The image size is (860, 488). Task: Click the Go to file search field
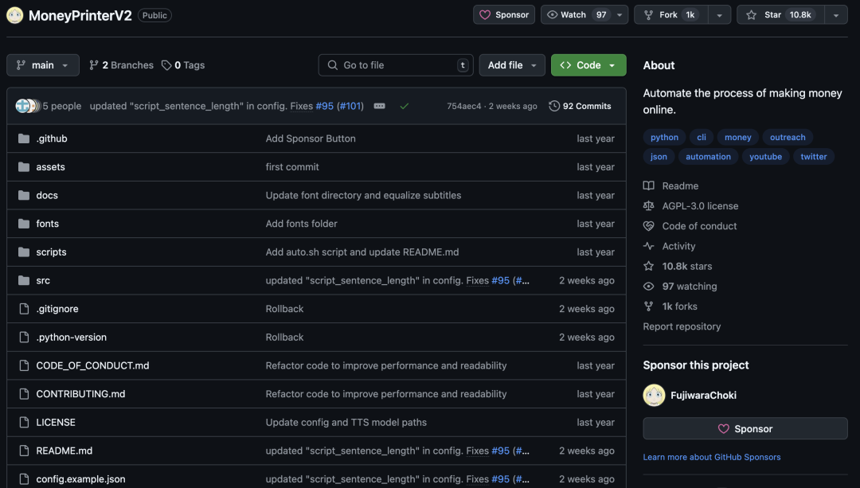point(396,64)
